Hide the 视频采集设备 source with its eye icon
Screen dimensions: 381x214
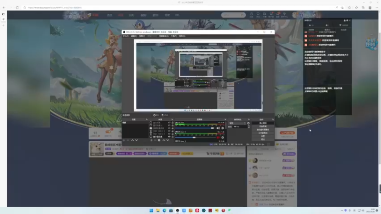coord(169,128)
